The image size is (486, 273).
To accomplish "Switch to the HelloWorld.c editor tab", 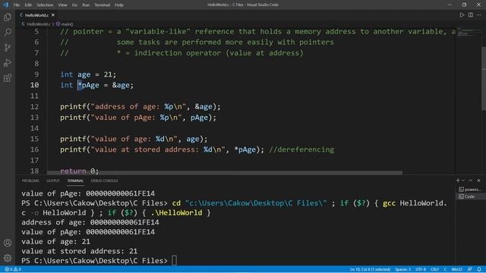I will coord(37,15).
